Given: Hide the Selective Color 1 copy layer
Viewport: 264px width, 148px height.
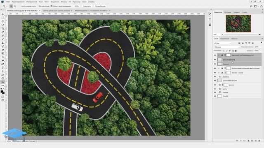Looking at the screenshot, I should point(215,68).
